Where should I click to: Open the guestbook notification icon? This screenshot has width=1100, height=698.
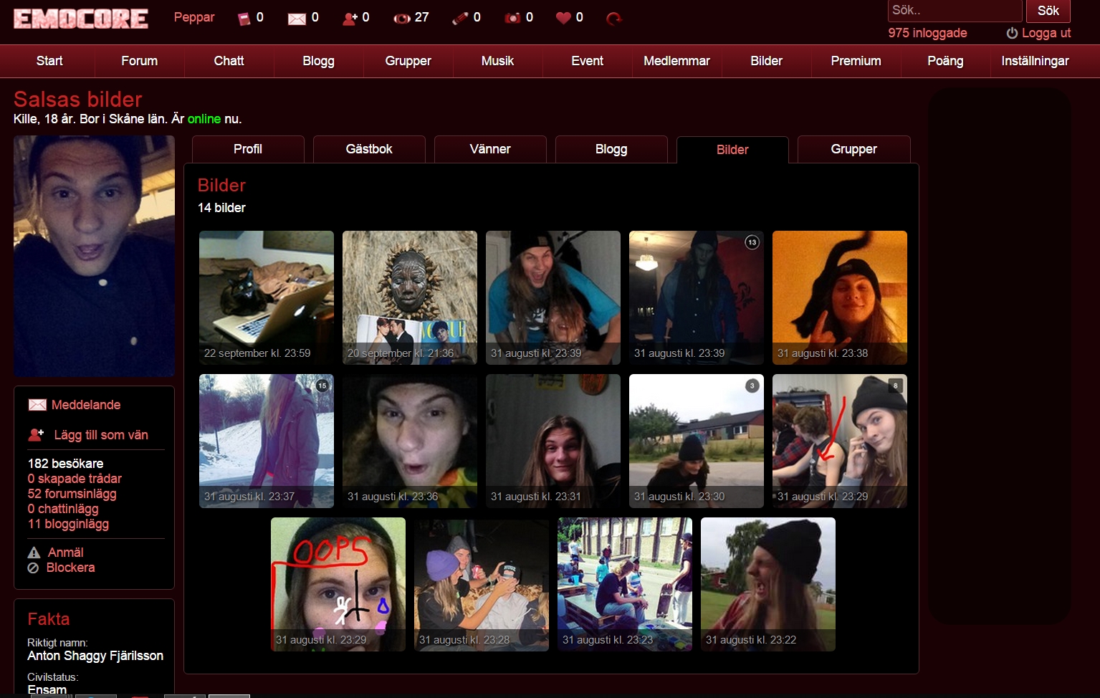coord(244,19)
